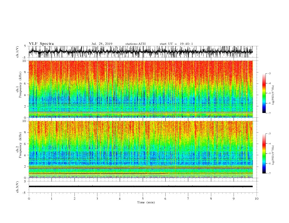Select the date text "Jul. 28, 2019"
The width and height of the screenshot is (289, 223).
tap(102, 44)
